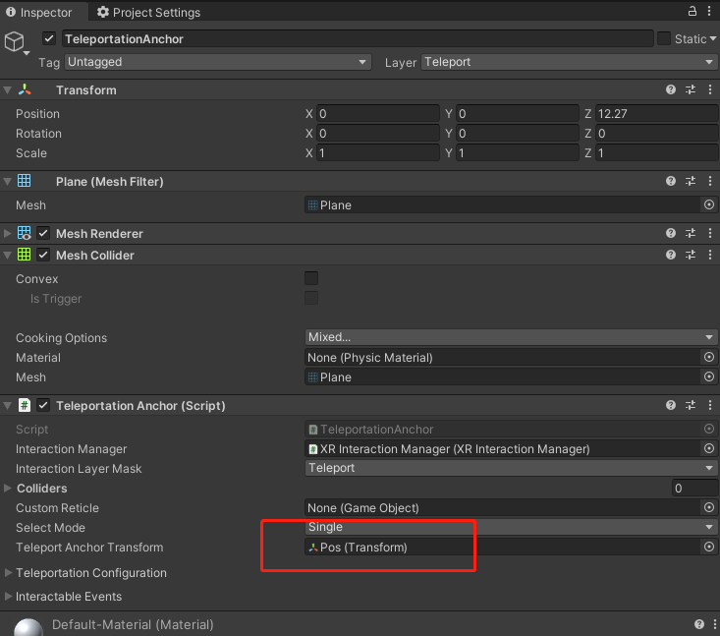
Task: Open object picker for Physic Material
Action: pos(709,357)
